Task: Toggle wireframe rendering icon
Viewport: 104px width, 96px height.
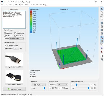Action: tap(102, 44)
